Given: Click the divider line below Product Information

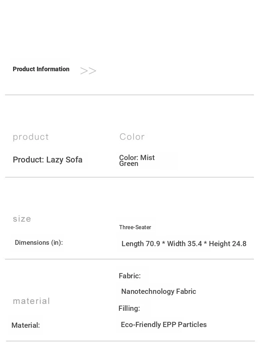Looking at the screenshot, I should tap(129, 95).
